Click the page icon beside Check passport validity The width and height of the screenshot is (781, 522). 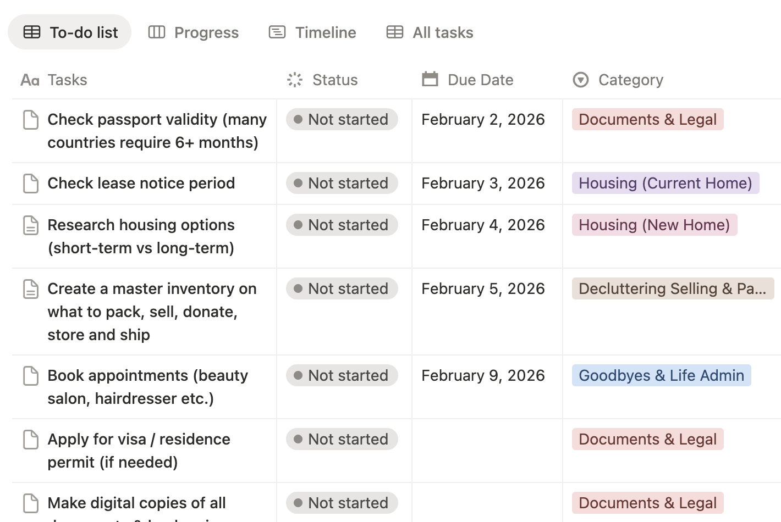coord(31,120)
